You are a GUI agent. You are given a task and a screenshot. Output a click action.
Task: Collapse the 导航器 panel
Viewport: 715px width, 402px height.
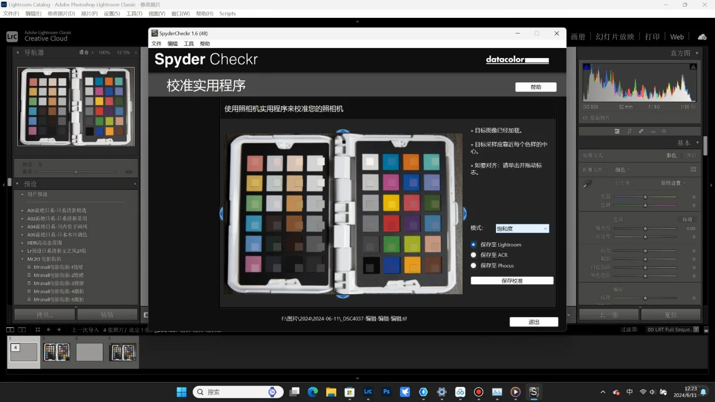click(17, 52)
